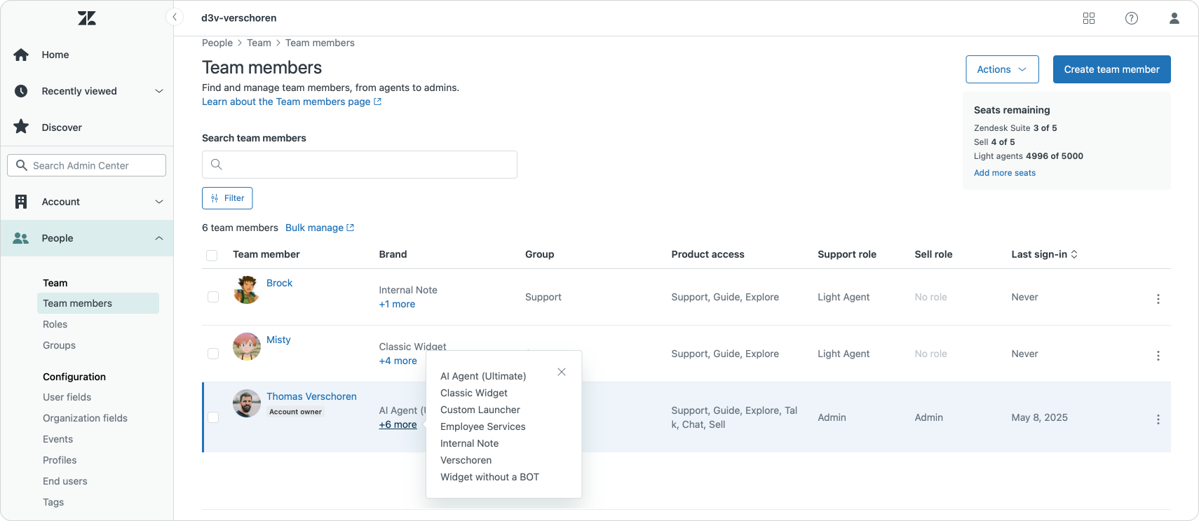
Task: Open the help question mark icon
Action: coord(1132,18)
